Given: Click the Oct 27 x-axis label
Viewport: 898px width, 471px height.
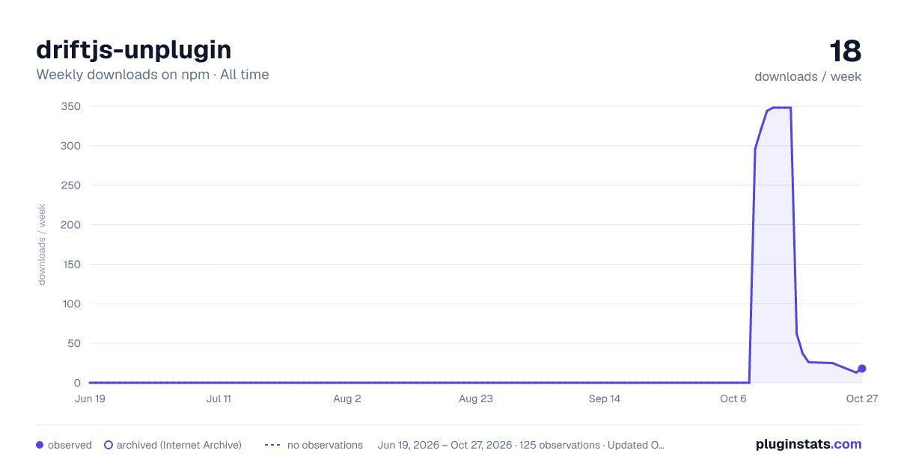Looking at the screenshot, I should coord(862,398).
